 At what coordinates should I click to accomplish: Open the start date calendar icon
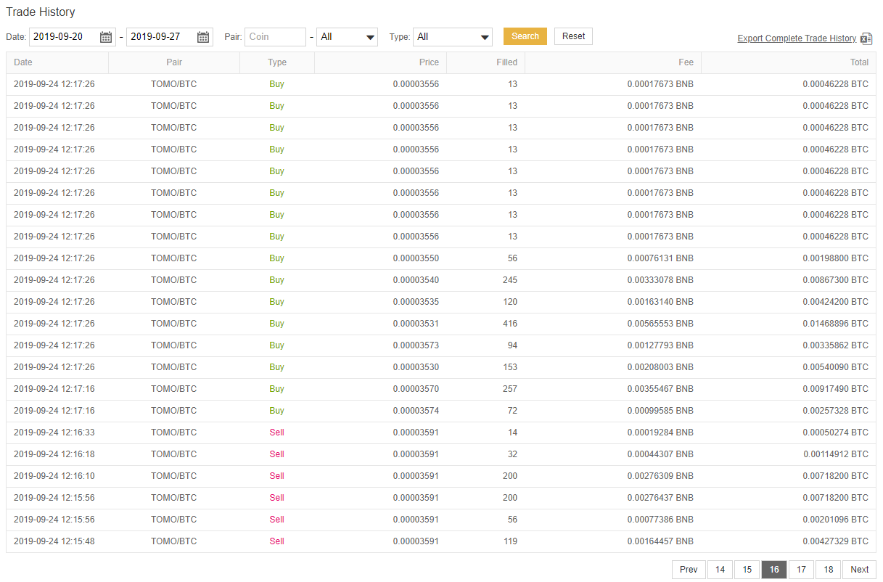pos(106,37)
